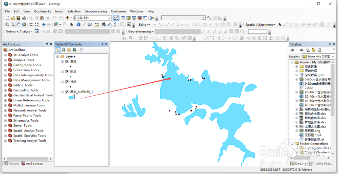Click the hammer icon beside the empty dropdown
Screen dimensions: 338x174
[x=209, y=18]
